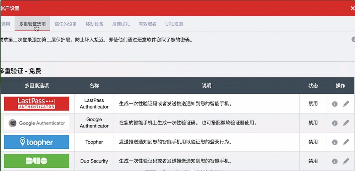Screen dimensions: 355x171
Task: Show info for Duo Security
Action: pyautogui.click(x=334, y=161)
